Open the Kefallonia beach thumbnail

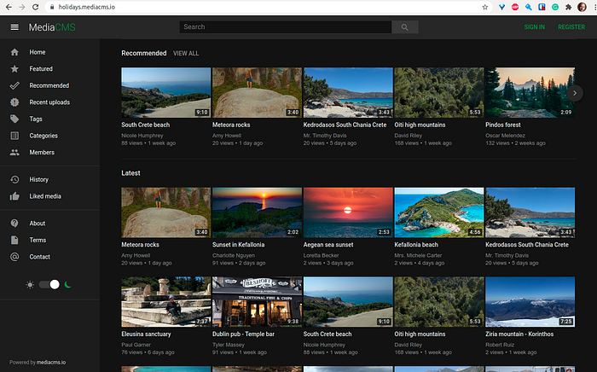coord(439,212)
